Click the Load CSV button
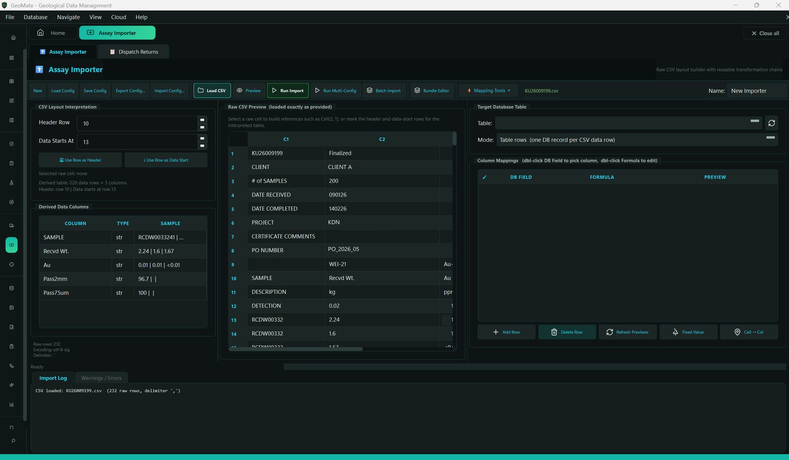This screenshot has width=789, height=460. tap(212, 91)
